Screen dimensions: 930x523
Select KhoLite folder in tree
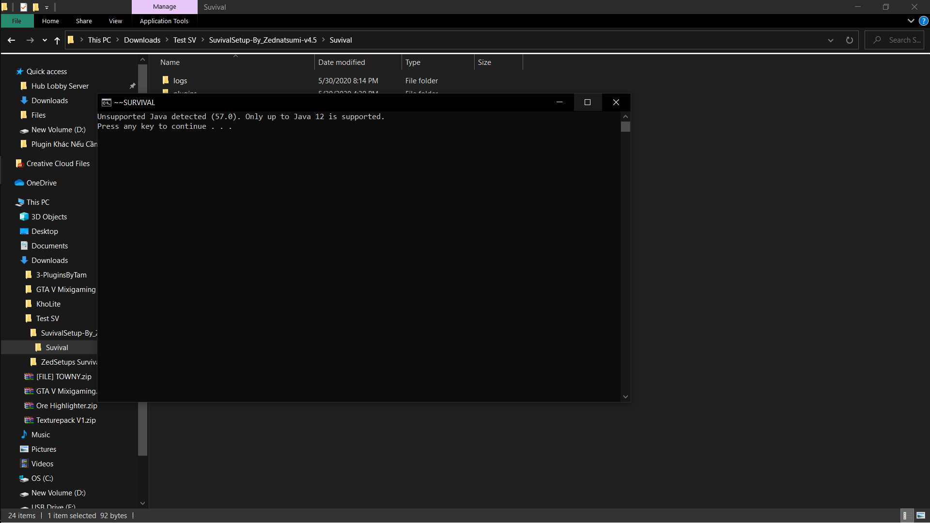click(48, 304)
